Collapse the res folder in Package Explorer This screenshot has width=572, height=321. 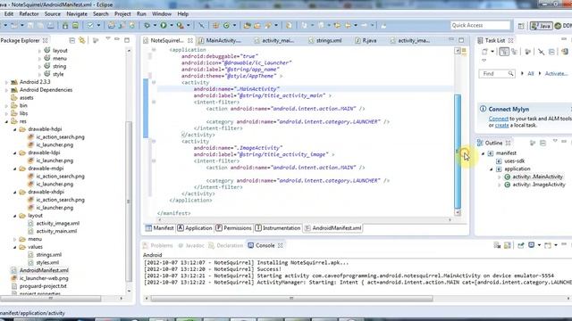pos(6,121)
